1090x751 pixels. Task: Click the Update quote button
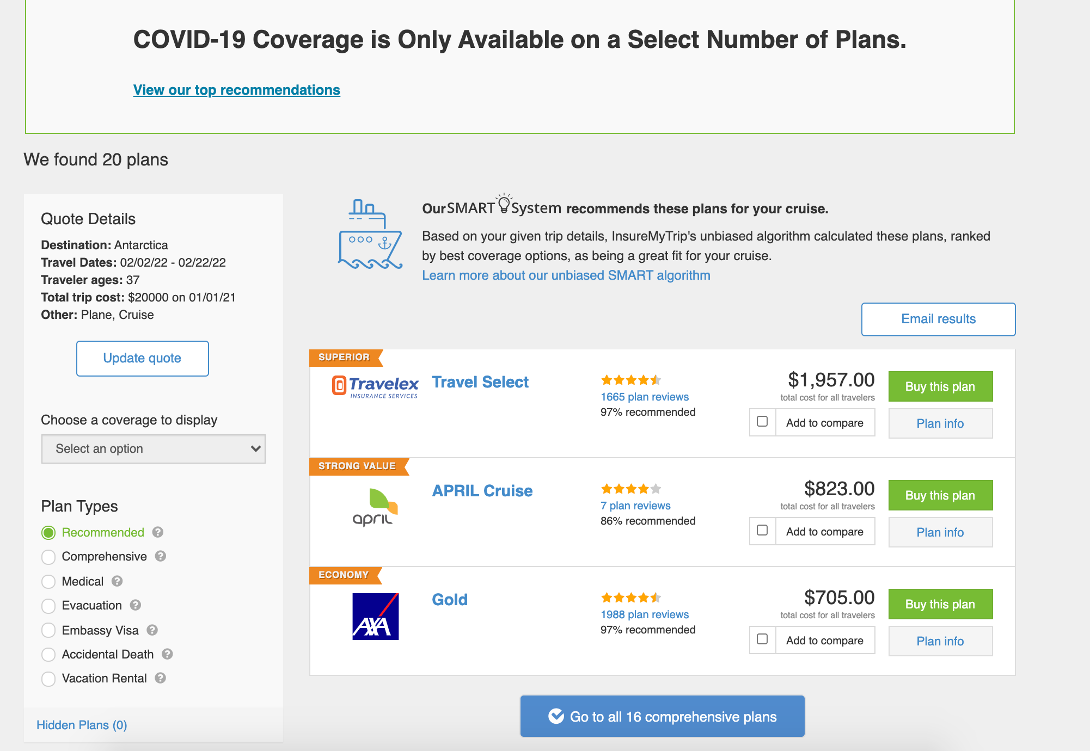[142, 358]
